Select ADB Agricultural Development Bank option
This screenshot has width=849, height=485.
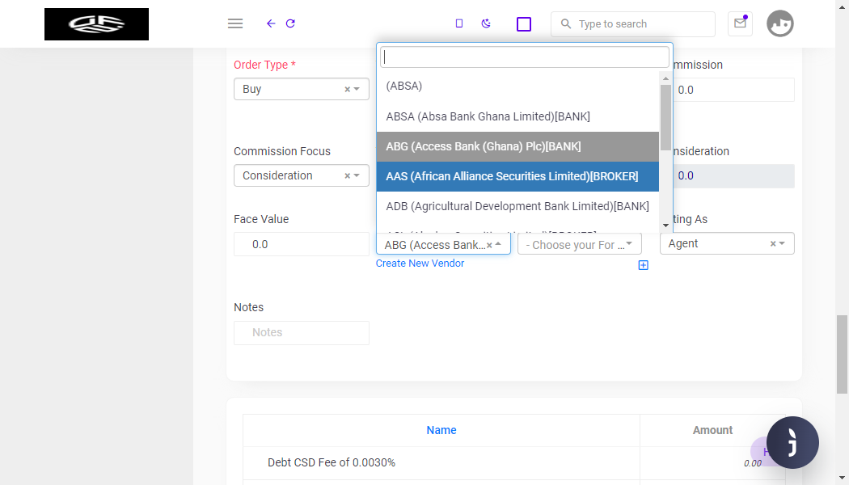(x=517, y=206)
